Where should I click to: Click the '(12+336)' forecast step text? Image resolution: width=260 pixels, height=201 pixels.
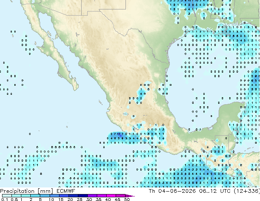click(247, 191)
